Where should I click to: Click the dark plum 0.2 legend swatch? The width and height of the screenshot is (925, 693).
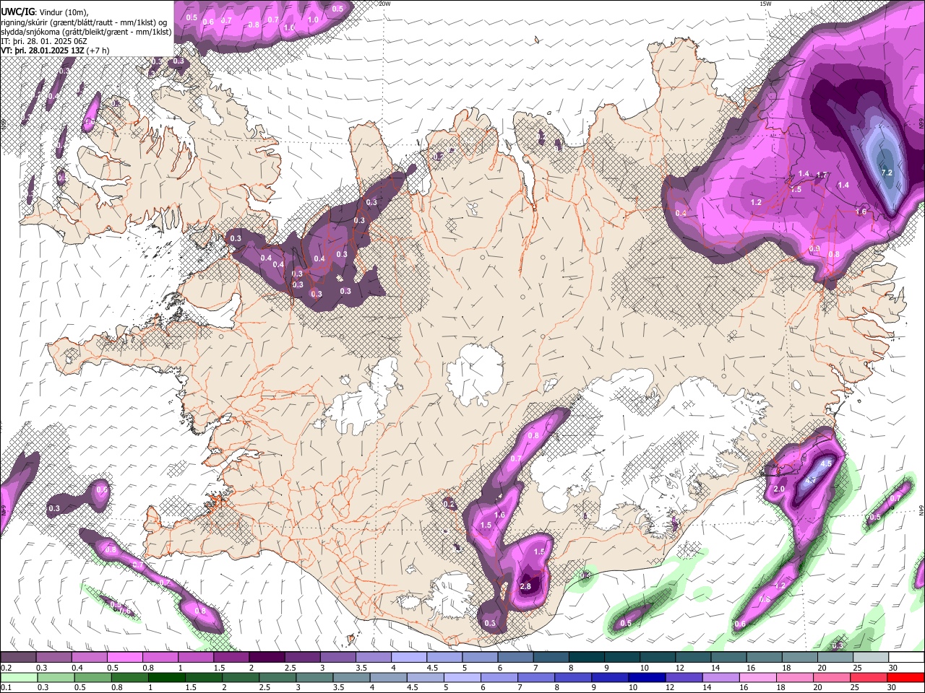18,658
